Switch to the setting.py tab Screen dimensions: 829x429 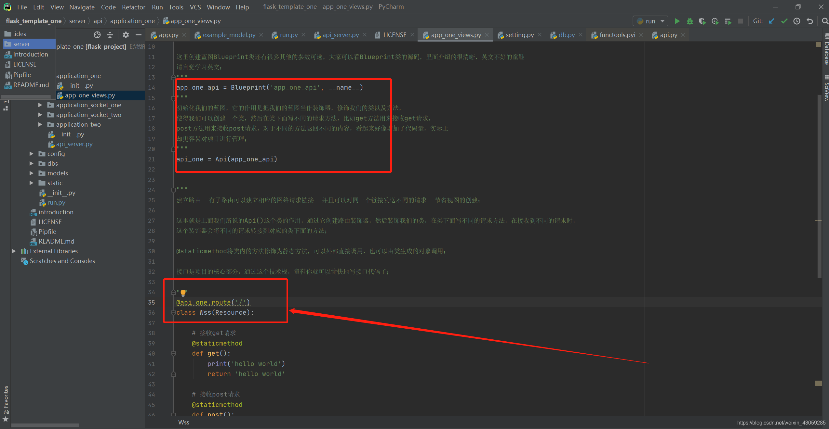pos(518,35)
